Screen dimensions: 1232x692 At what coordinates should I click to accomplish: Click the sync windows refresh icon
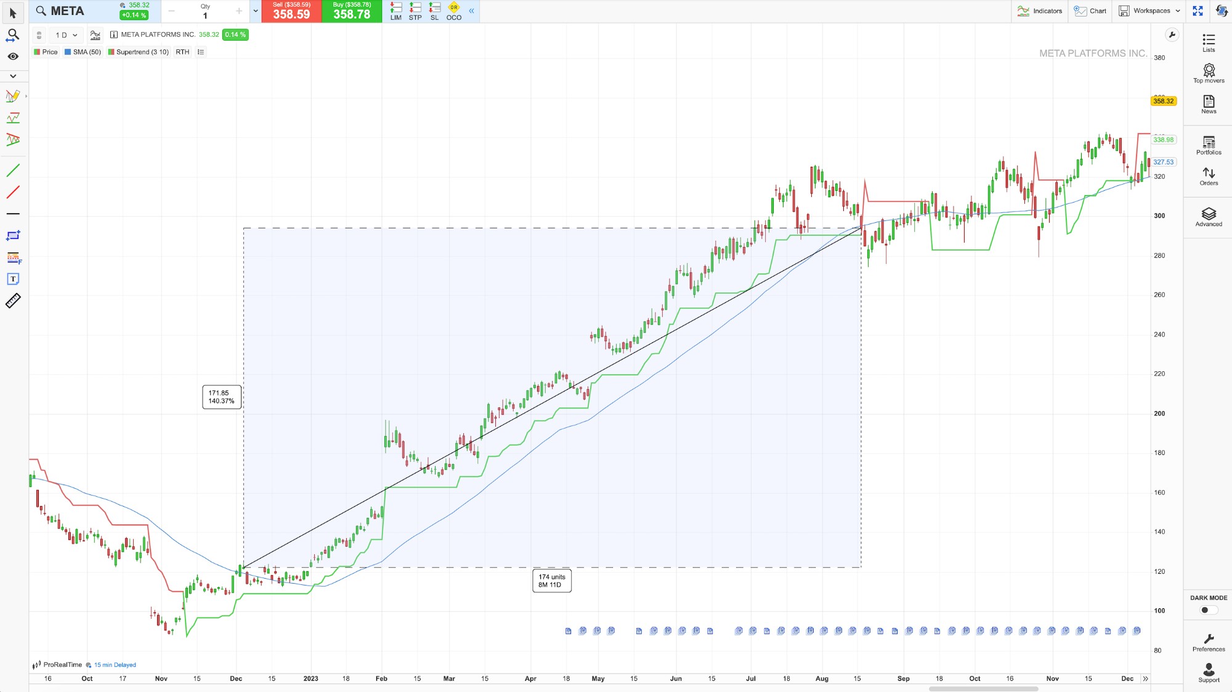point(1222,11)
